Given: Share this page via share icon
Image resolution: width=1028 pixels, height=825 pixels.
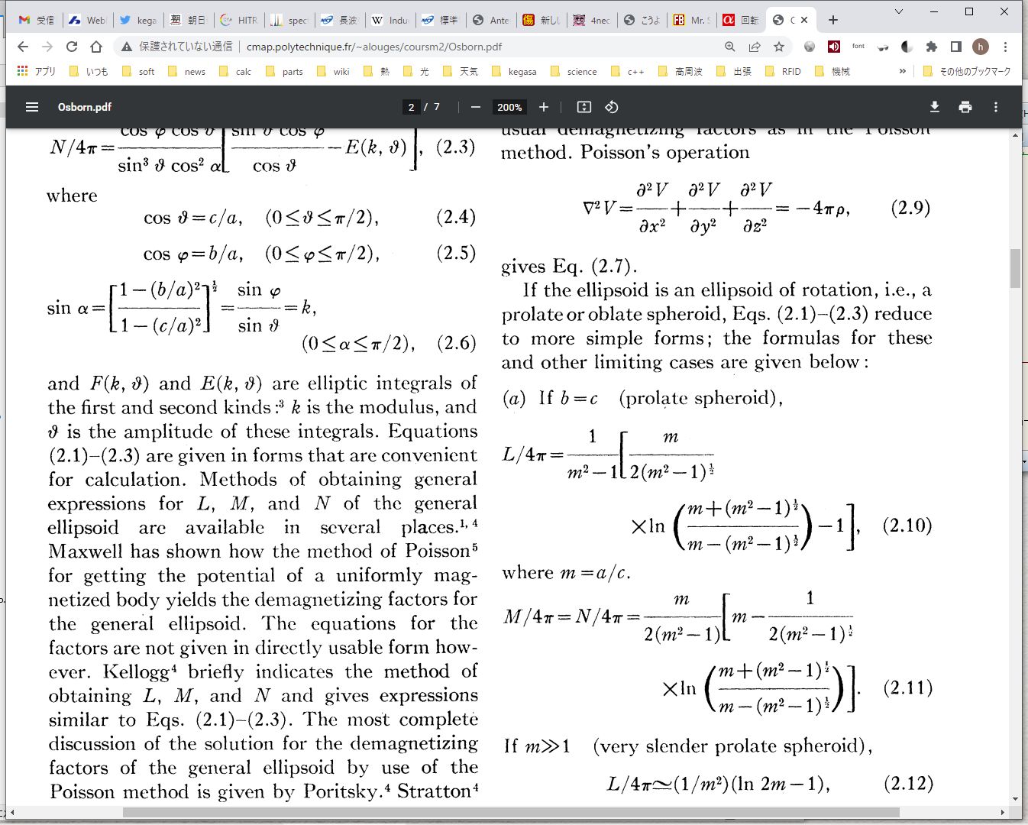Looking at the screenshot, I should coord(755,47).
